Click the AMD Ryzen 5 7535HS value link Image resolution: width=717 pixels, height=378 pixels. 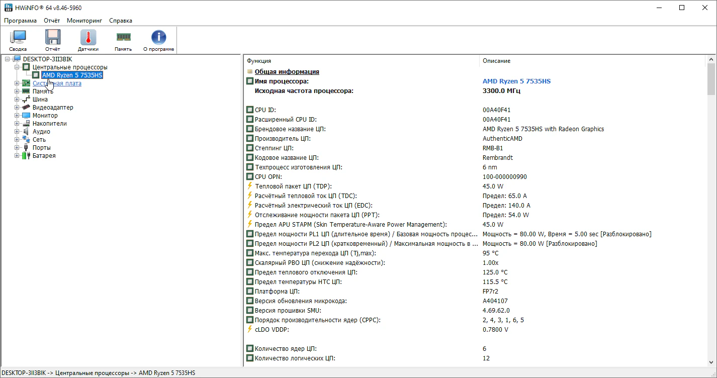coord(516,81)
